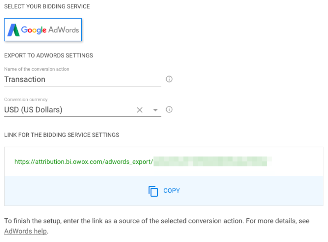Select the Google AdWords bidding service
Image resolution: width=328 pixels, height=242 pixels.
43,30
